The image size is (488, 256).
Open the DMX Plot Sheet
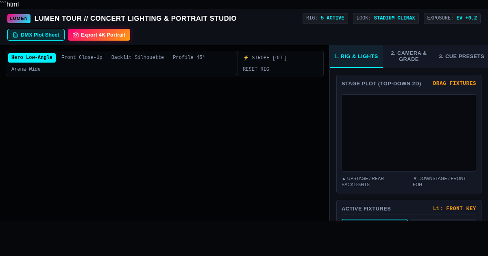tap(36, 35)
